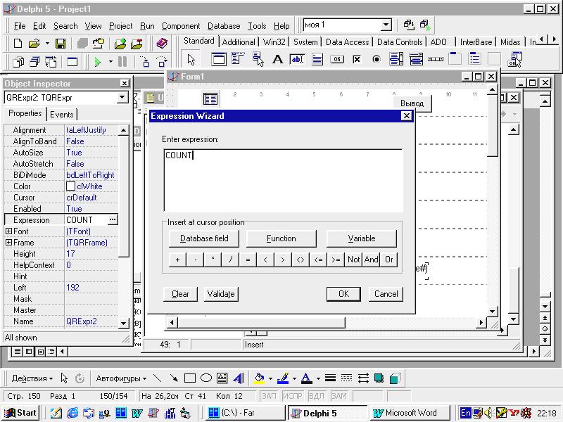Screen dimensions: 563x422
Task: Select the rectangle shape tool in Word
Action: click(x=189, y=378)
